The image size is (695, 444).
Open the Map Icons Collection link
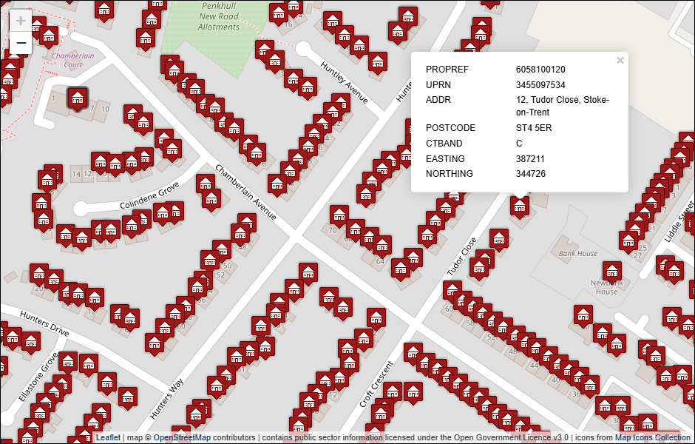(x=652, y=437)
